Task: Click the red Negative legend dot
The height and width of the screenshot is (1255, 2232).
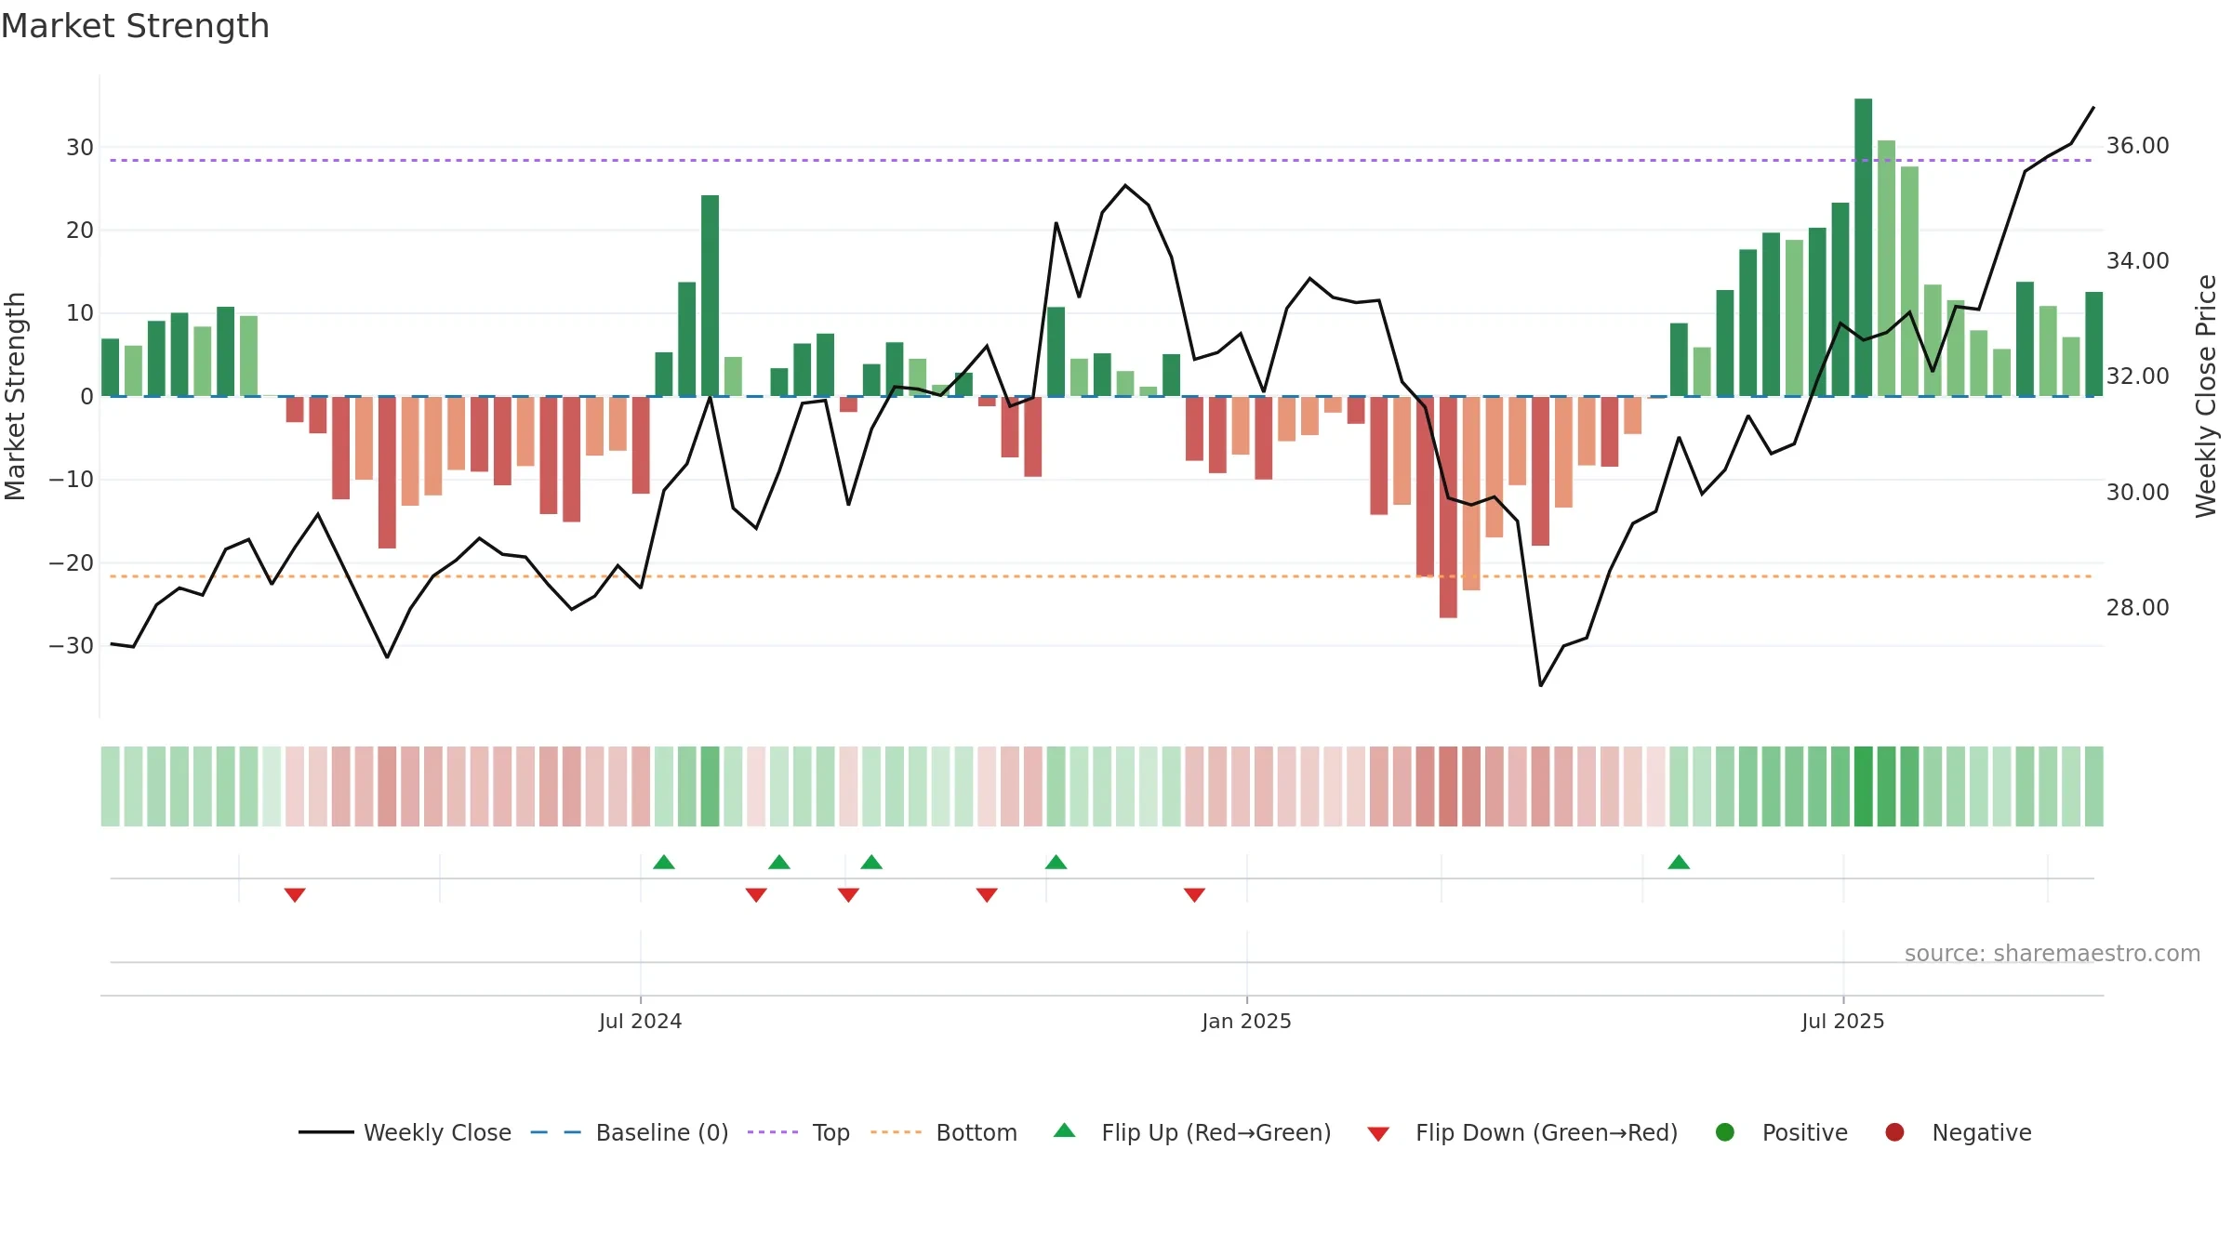Action: click(x=1894, y=1132)
